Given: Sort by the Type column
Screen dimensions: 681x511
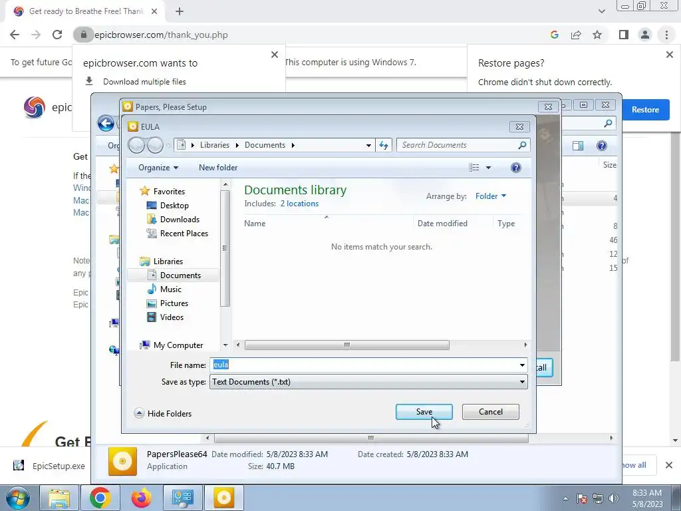Looking at the screenshot, I should 506,224.
